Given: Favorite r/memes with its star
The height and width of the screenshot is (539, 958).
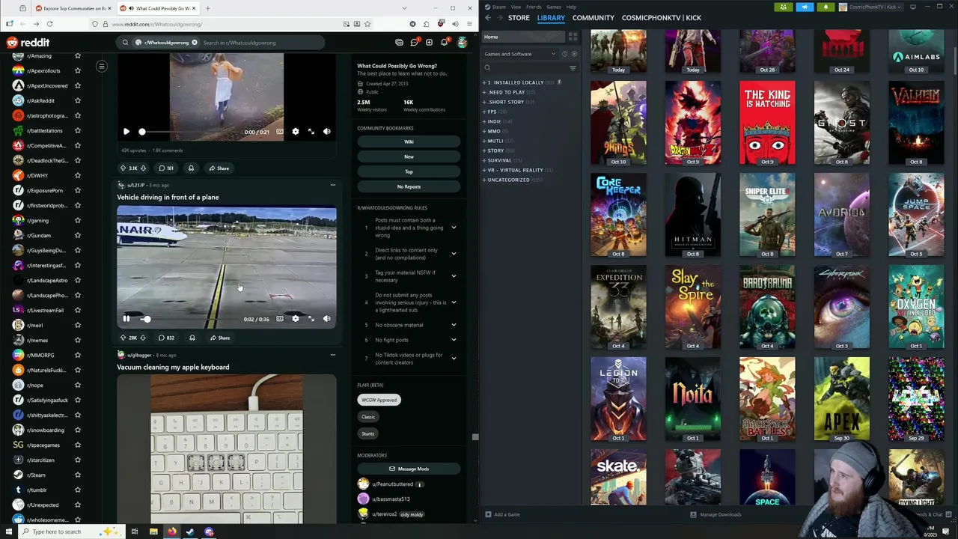Looking at the screenshot, I should click(77, 340).
